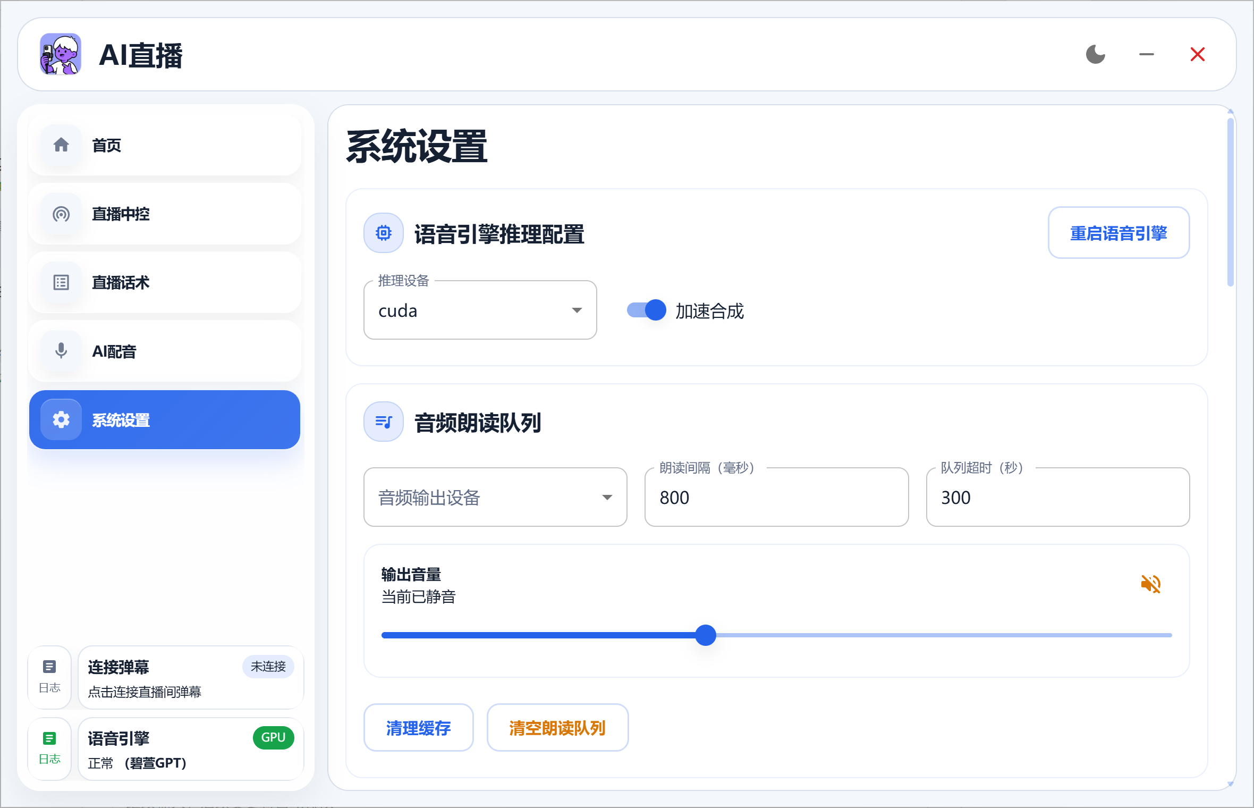1254x808 pixels.
Task: Disable the 加速合成 toggle
Action: pyautogui.click(x=645, y=310)
